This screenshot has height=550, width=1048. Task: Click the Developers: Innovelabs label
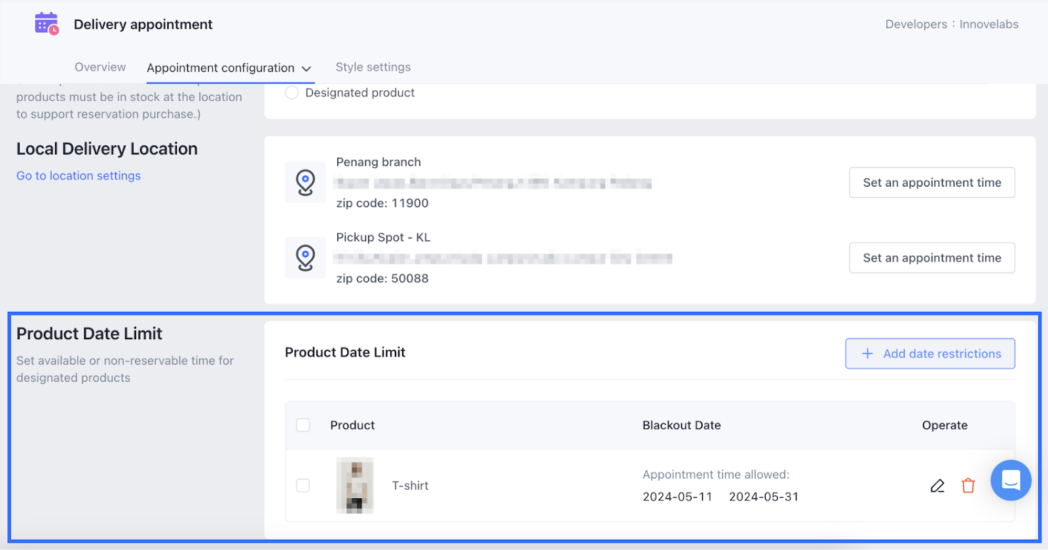click(951, 24)
